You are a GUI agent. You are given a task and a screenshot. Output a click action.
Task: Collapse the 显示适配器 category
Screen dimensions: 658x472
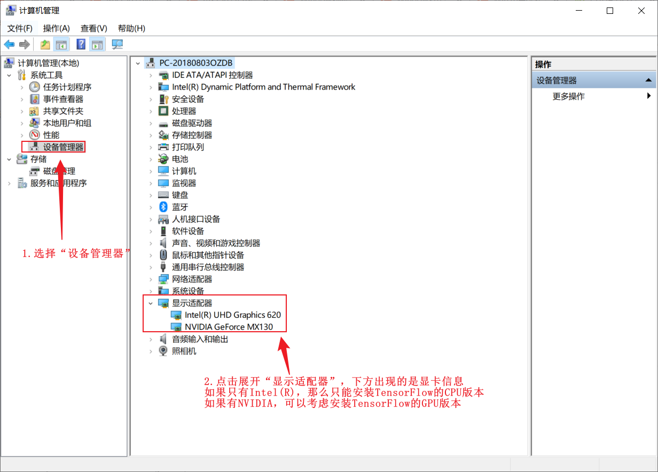point(151,303)
